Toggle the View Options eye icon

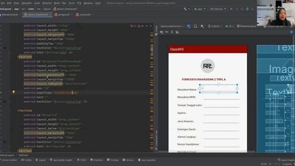point(161,32)
